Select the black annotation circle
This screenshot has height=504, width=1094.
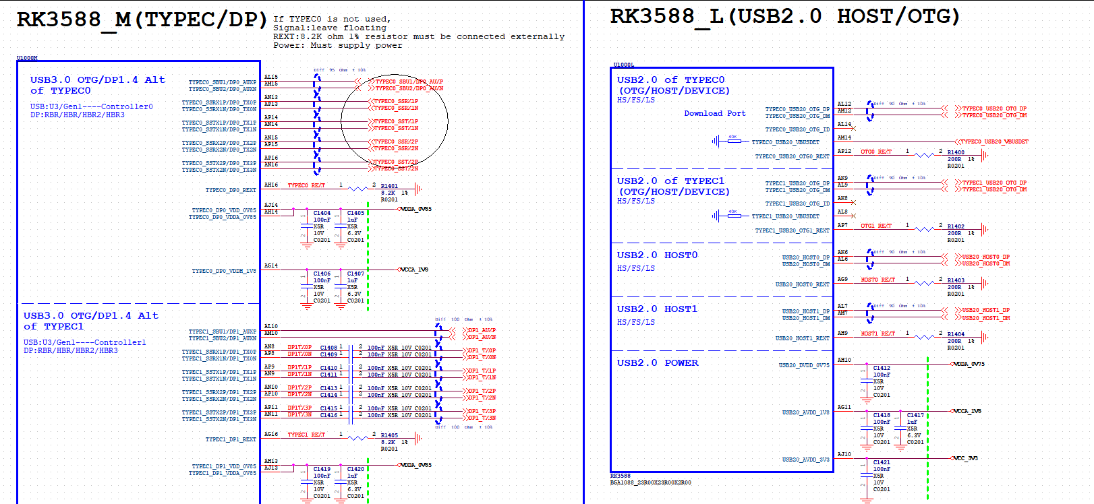tap(395, 121)
